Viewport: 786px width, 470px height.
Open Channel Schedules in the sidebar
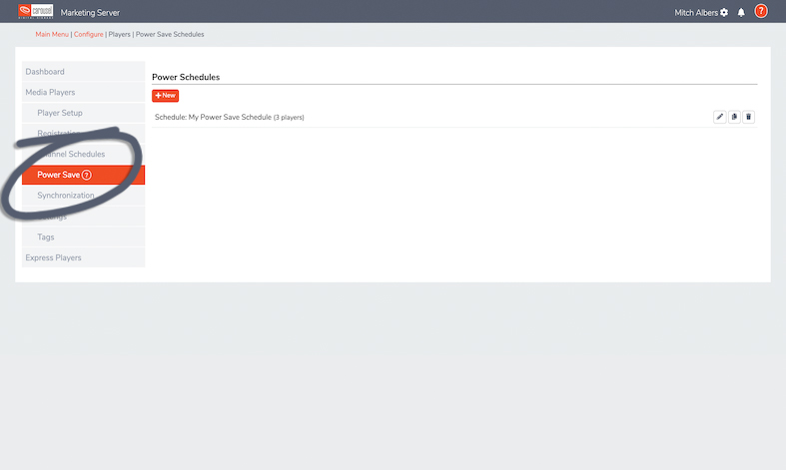83,154
